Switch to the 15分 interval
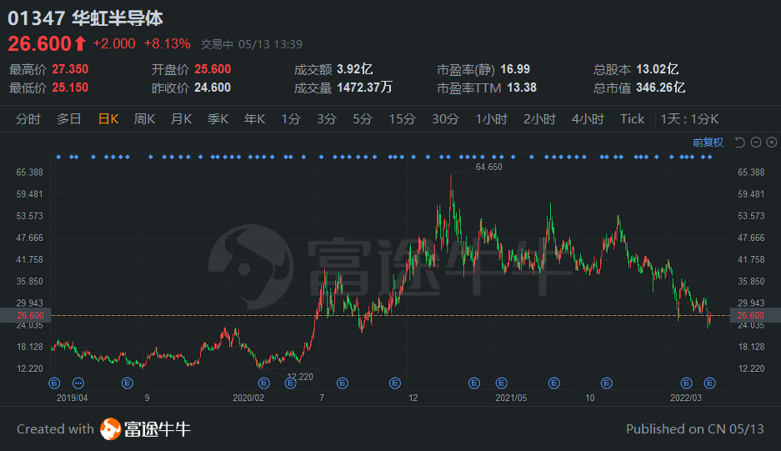This screenshot has height=451, width=781. click(402, 119)
